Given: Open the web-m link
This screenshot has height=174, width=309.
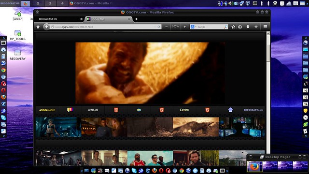Looking at the screenshot, I should [x=93, y=110].
